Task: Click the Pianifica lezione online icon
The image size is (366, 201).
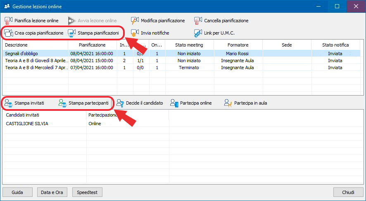Action: click(9, 21)
